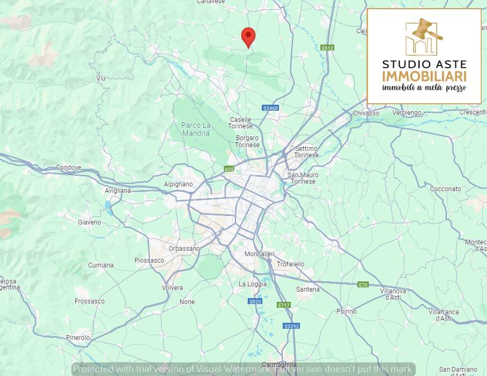Viewport: 487px width, 376px height.
Task: Click the SS460 road badge
Action: (270, 108)
